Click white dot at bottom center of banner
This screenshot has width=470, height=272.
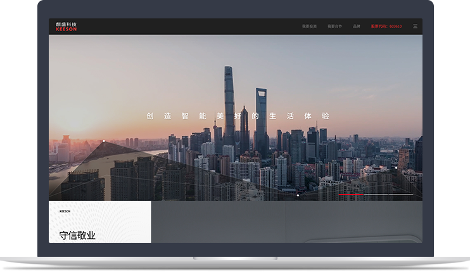298,195
